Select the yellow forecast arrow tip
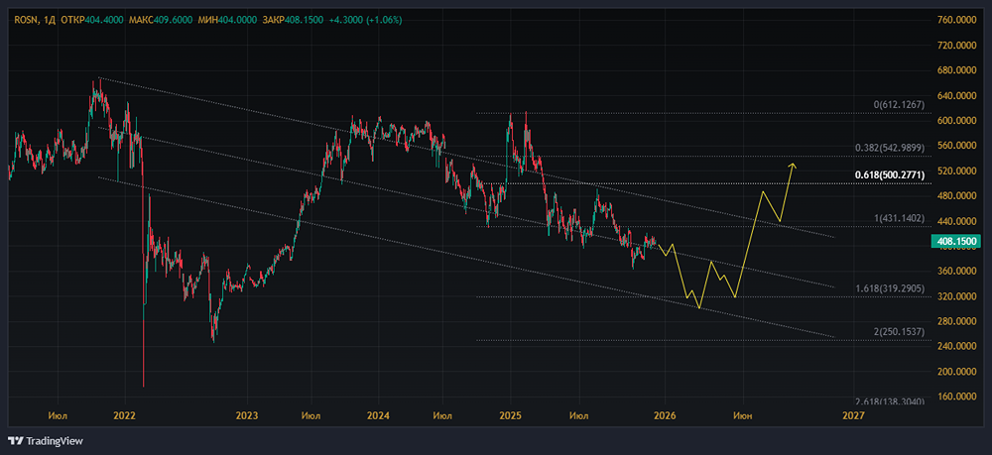Image resolution: width=992 pixels, height=455 pixels. [x=792, y=164]
